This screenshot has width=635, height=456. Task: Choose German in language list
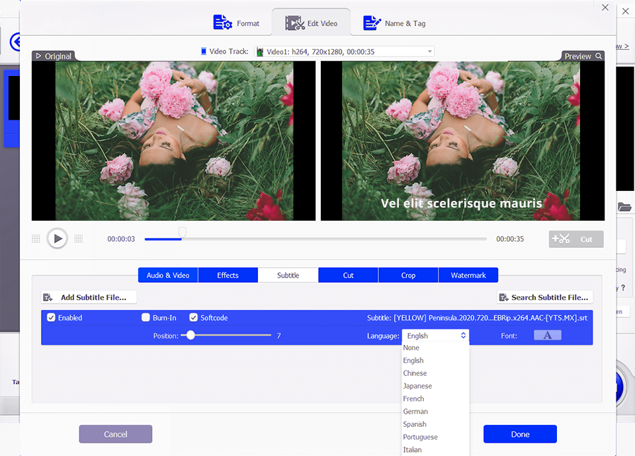[435, 412]
